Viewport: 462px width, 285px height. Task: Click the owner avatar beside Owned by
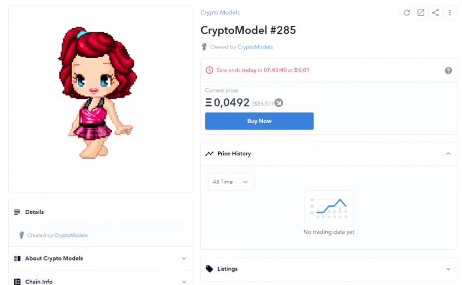tap(204, 47)
